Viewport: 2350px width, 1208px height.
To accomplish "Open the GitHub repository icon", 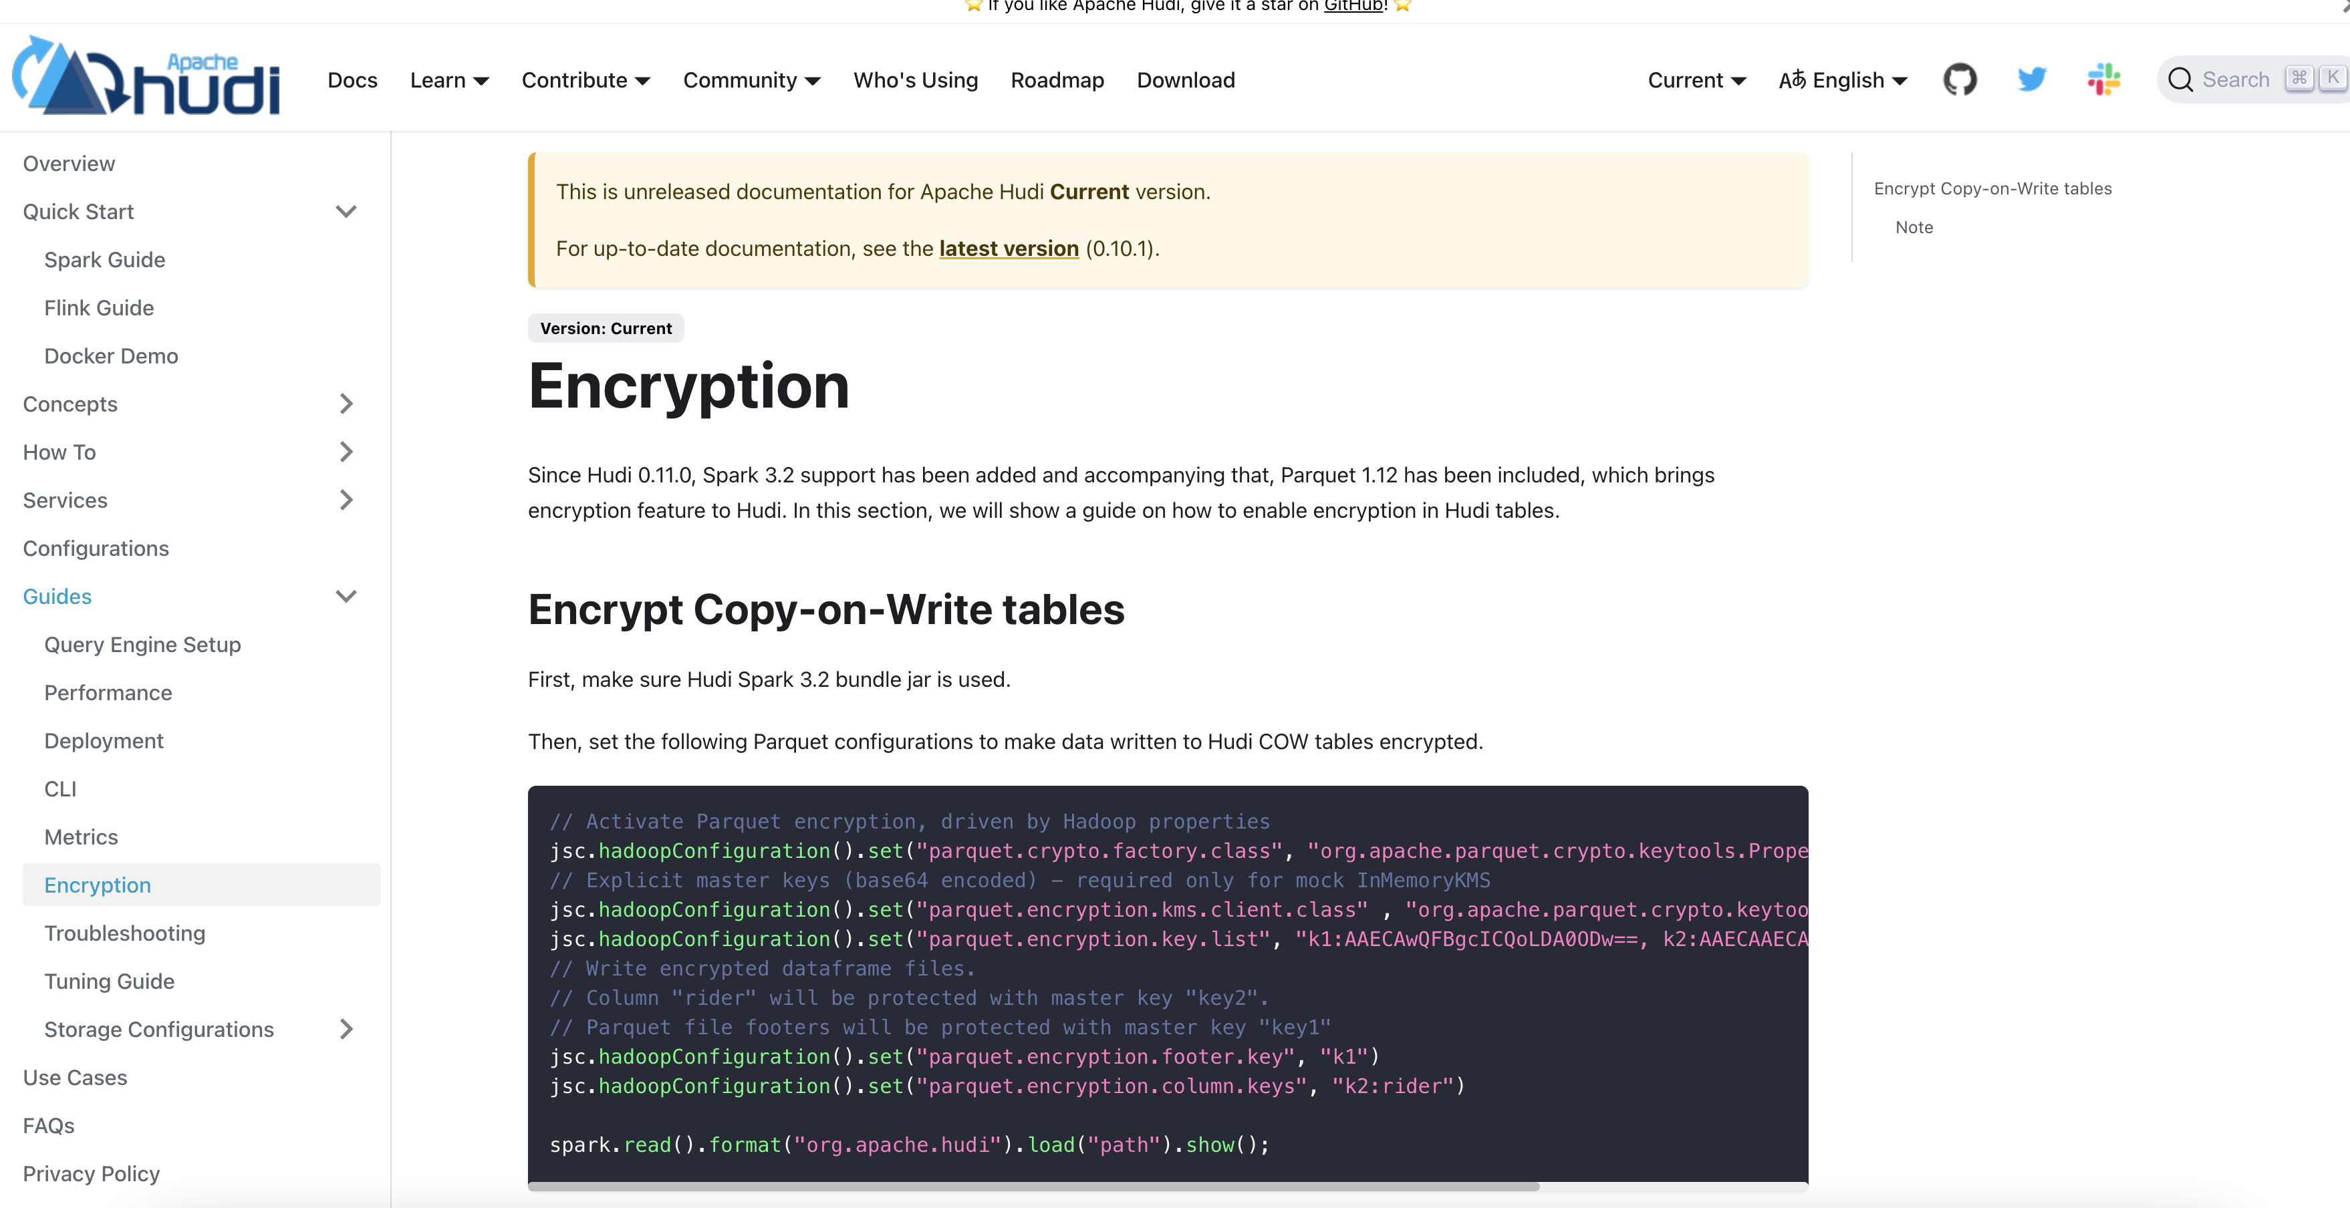I will 1960,80.
